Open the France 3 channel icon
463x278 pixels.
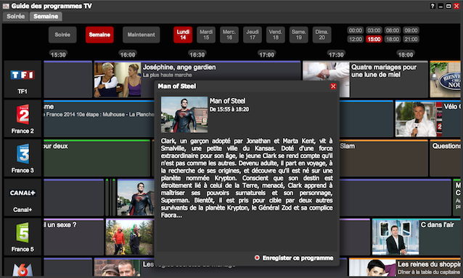22,154
